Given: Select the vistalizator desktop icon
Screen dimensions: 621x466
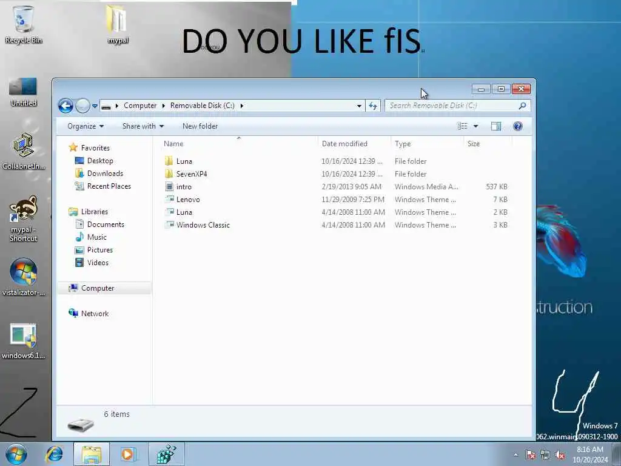Looking at the screenshot, I should [x=24, y=277].
